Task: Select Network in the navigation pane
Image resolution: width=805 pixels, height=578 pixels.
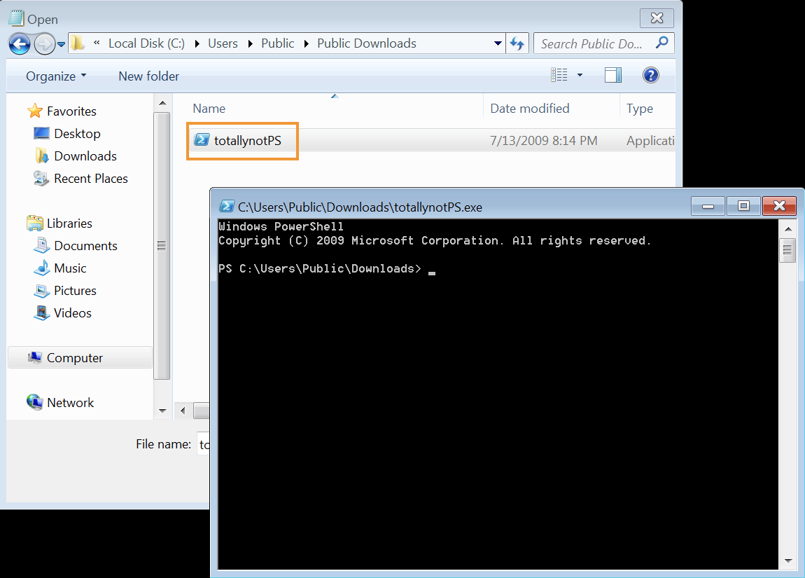Action: 70,403
